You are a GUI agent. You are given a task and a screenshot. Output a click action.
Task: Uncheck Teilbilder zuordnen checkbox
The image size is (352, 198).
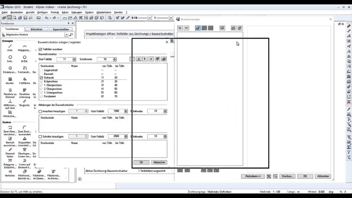coord(40,49)
